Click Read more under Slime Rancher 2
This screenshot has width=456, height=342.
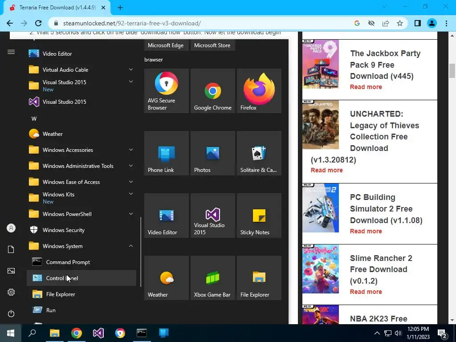(x=366, y=292)
